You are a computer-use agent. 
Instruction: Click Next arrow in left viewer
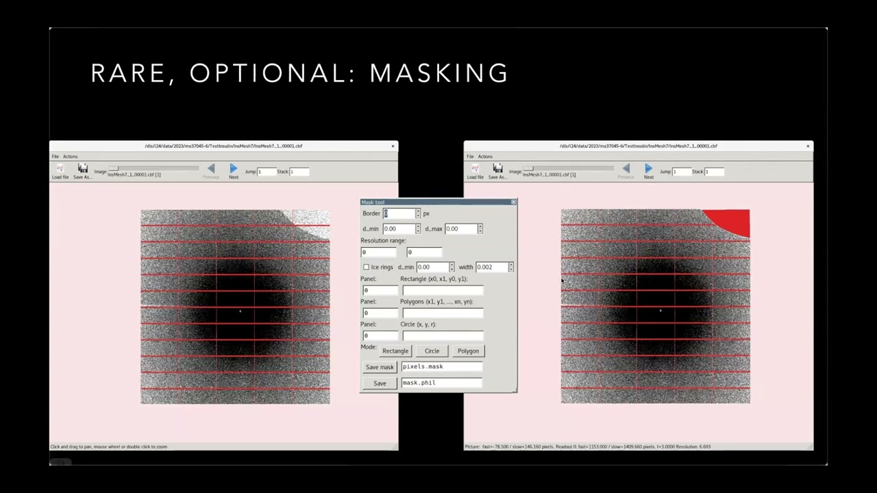coord(234,168)
